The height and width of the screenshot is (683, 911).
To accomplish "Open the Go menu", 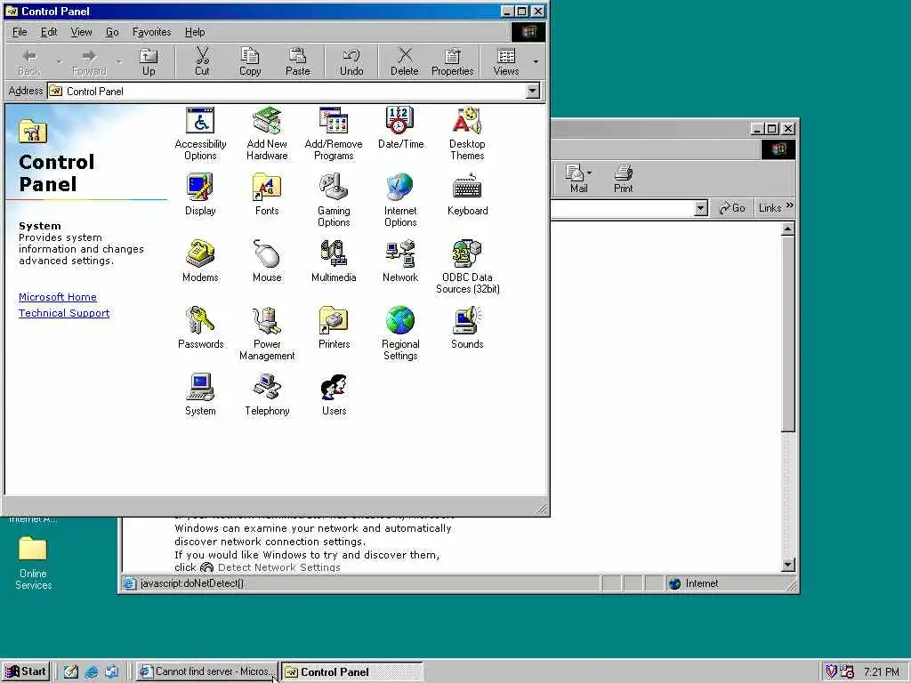I will pyautogui.click(x=112, y=32).
